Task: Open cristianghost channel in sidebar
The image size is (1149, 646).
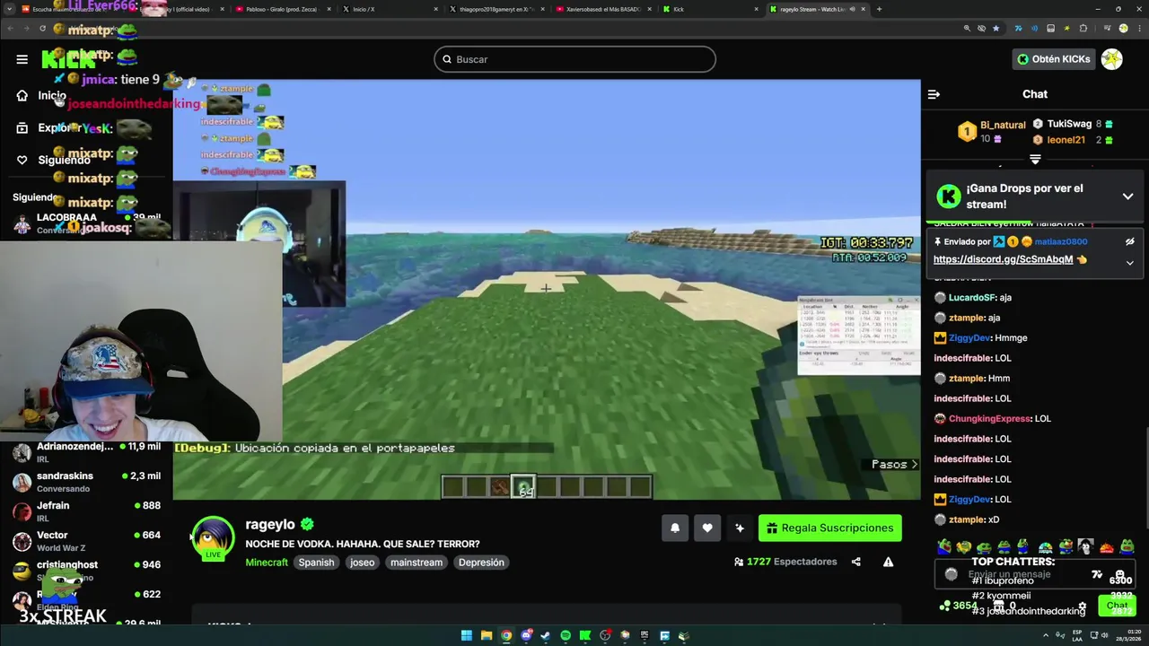Action: tap(86, 571)
